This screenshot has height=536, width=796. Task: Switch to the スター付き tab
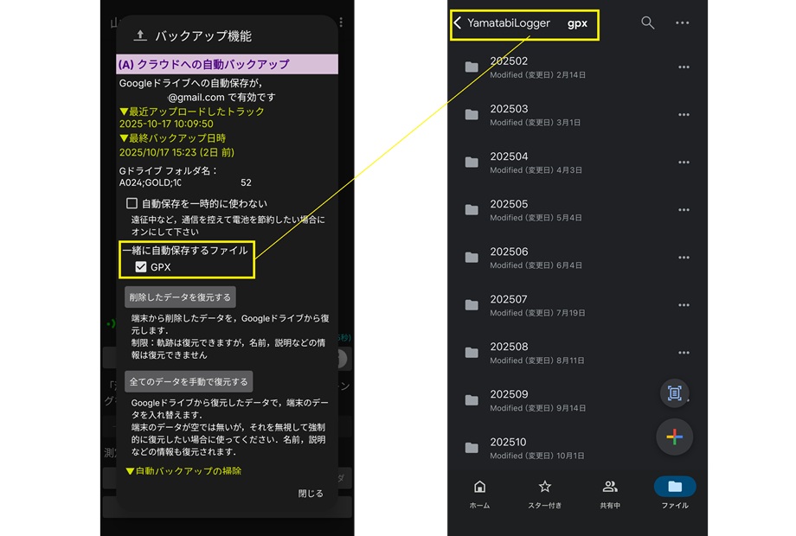pos(544,494)
